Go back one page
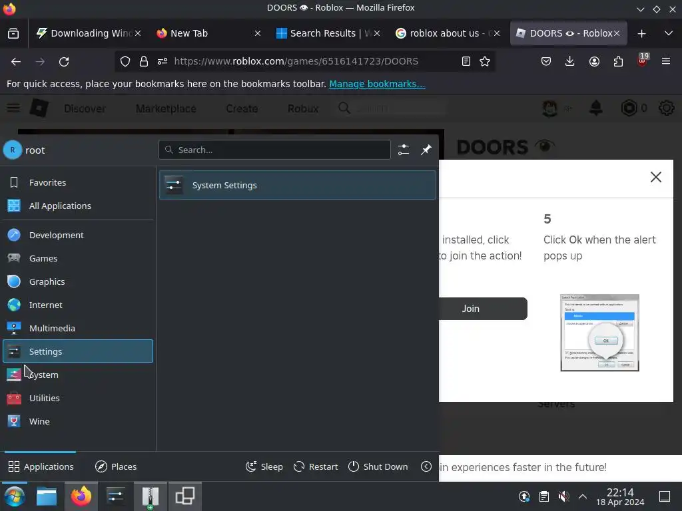682x511 pixels. (x=16, y=62)
